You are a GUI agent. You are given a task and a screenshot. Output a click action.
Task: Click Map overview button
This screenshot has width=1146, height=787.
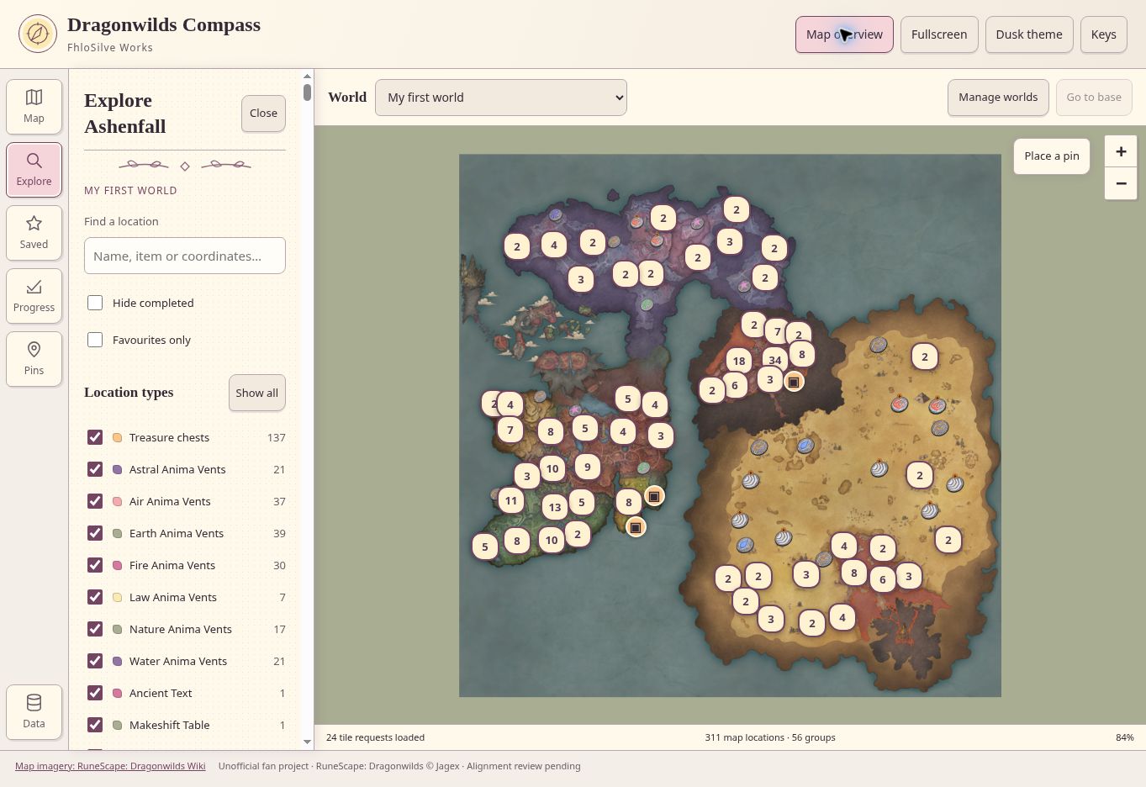(x=844, y=34)
